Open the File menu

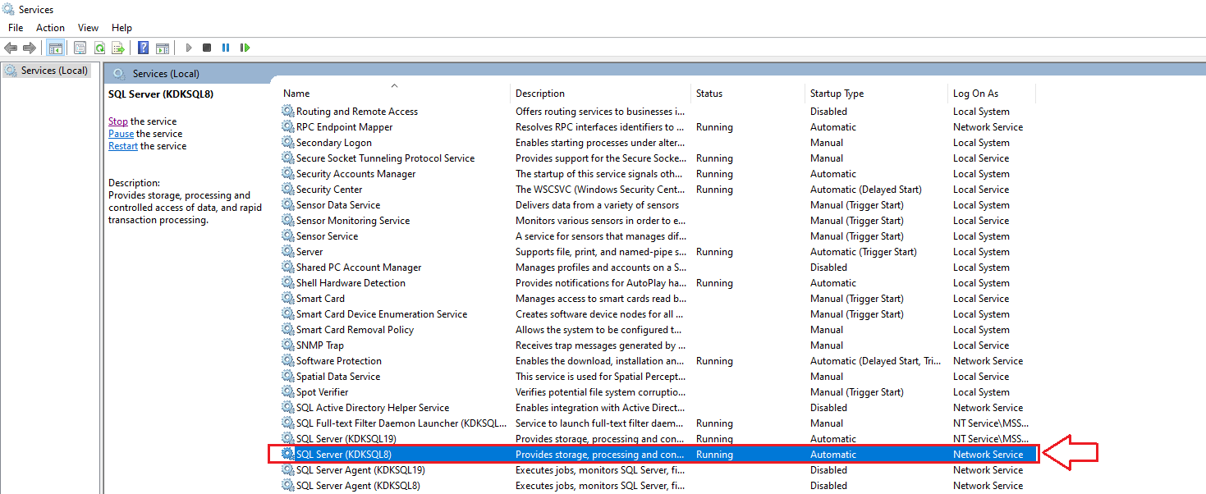[16, 28]
